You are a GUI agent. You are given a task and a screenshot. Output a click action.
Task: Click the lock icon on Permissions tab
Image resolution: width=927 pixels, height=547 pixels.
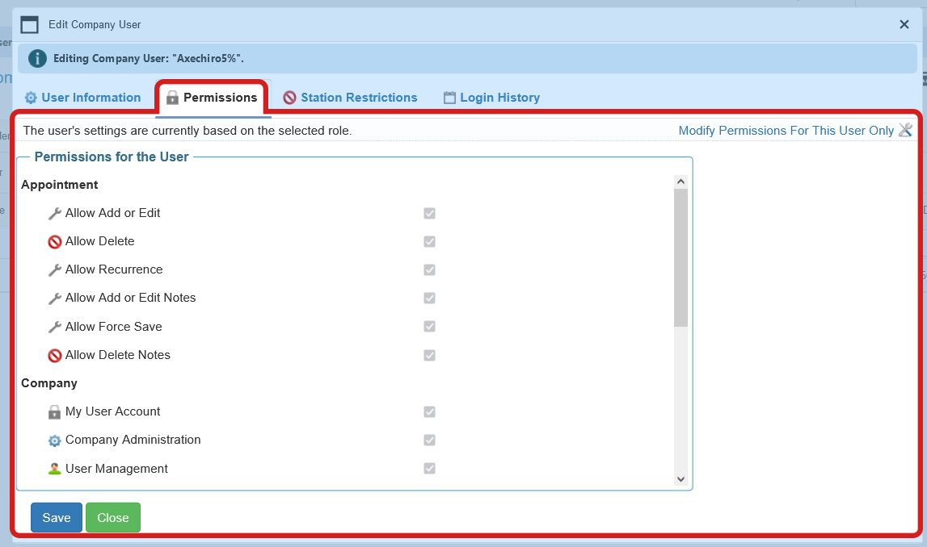coord(171,97)
